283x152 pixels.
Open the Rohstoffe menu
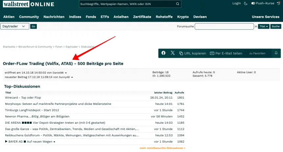click(x=164, y=17)
